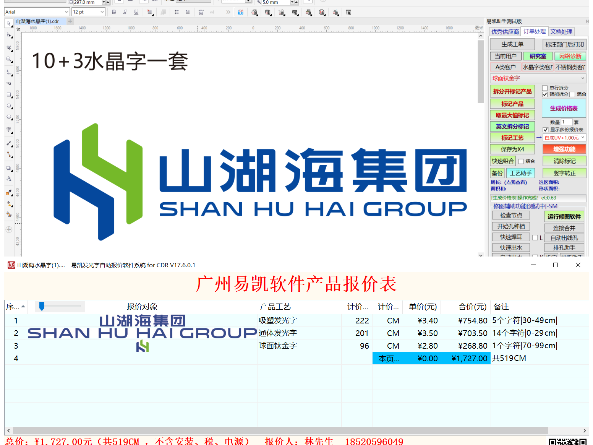Select the Shape edit tool
Screen dimensions: 593x445
click(9, 35)
